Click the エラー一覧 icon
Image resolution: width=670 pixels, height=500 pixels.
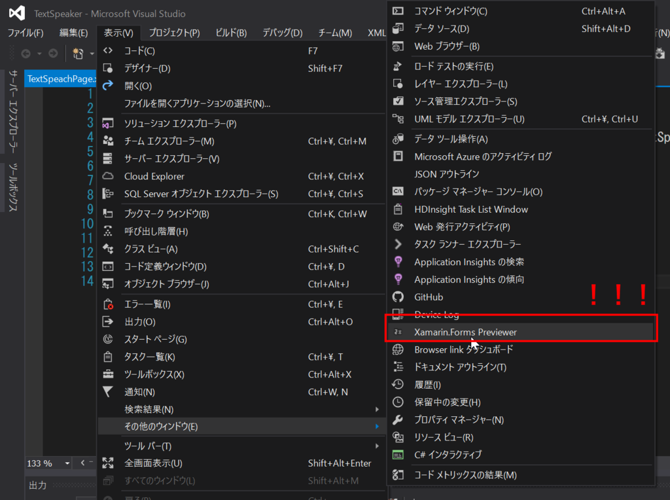[x=107, y=304]
